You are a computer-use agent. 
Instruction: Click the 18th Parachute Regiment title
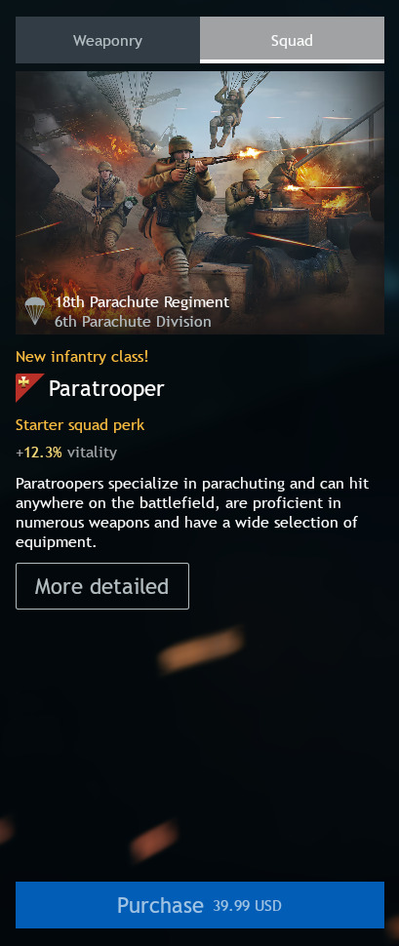(141, 302)
